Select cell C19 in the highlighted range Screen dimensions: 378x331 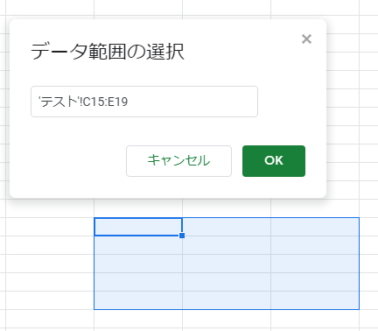click(x=138, y=300)
